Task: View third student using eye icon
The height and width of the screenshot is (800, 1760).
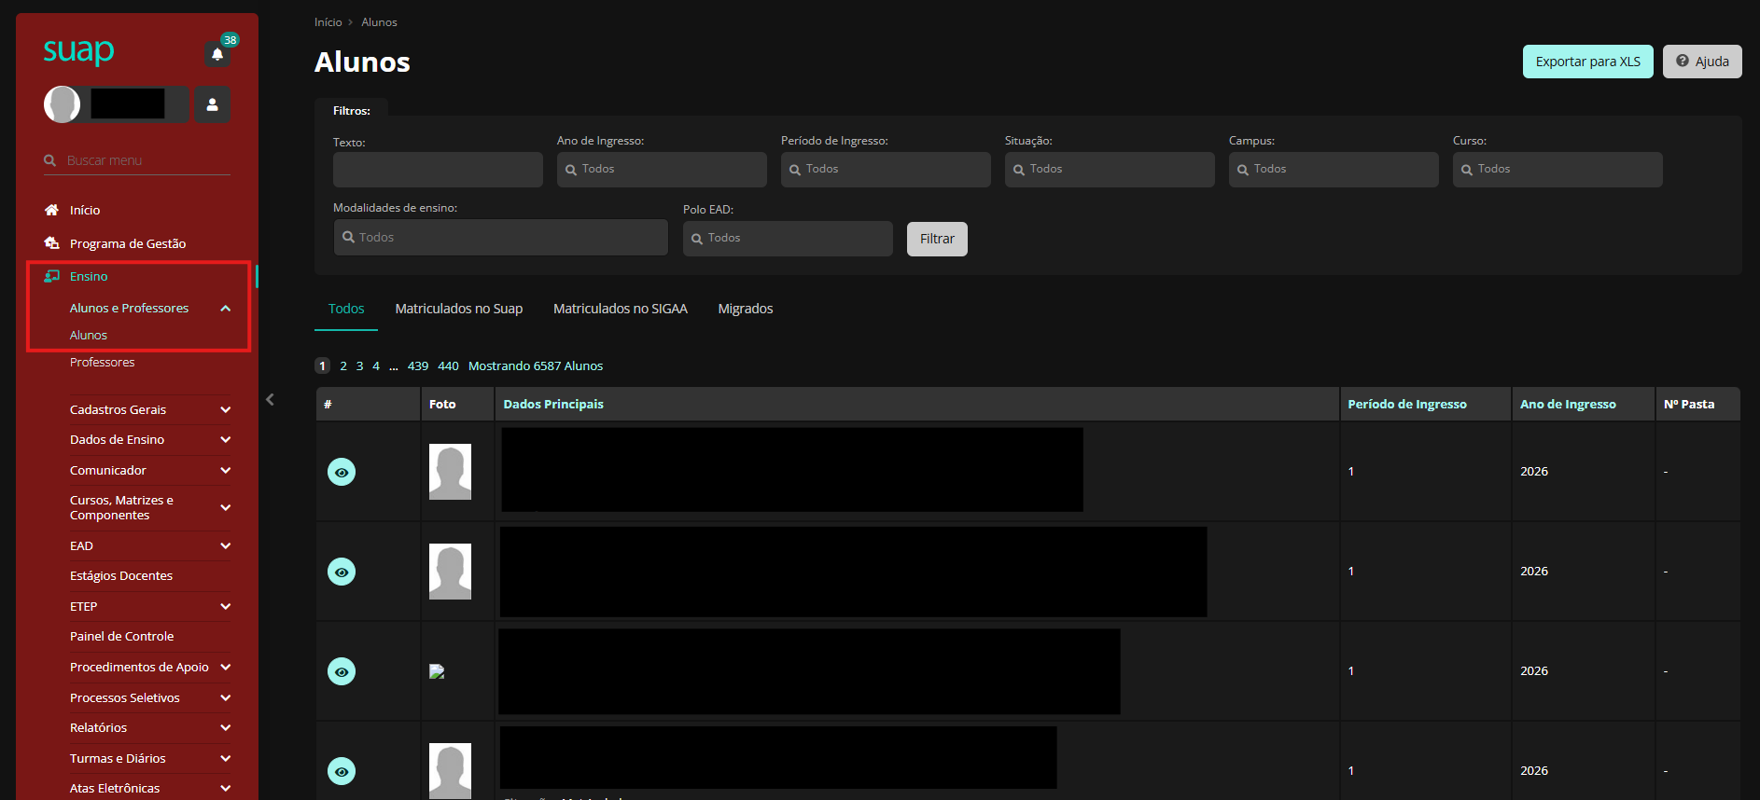Action: click(342, 671)
